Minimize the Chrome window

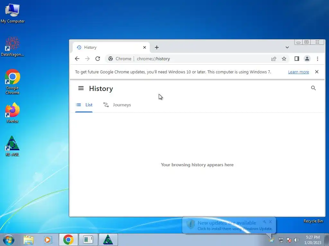tap(298, 42)
